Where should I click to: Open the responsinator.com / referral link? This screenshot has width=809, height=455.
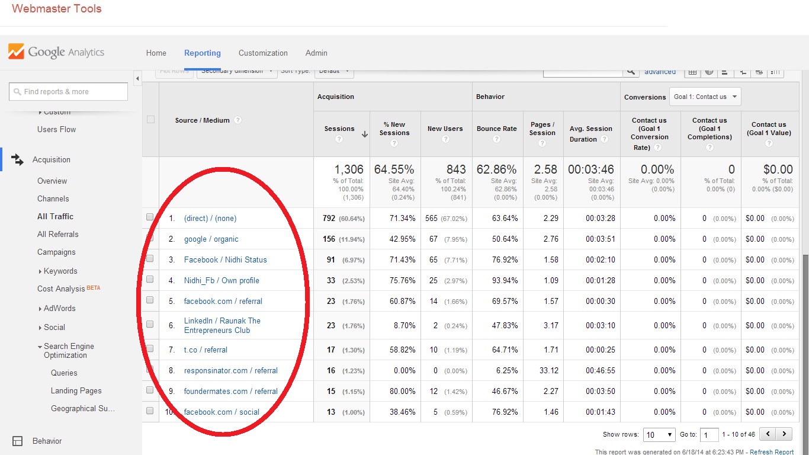(x=231, y=370)
